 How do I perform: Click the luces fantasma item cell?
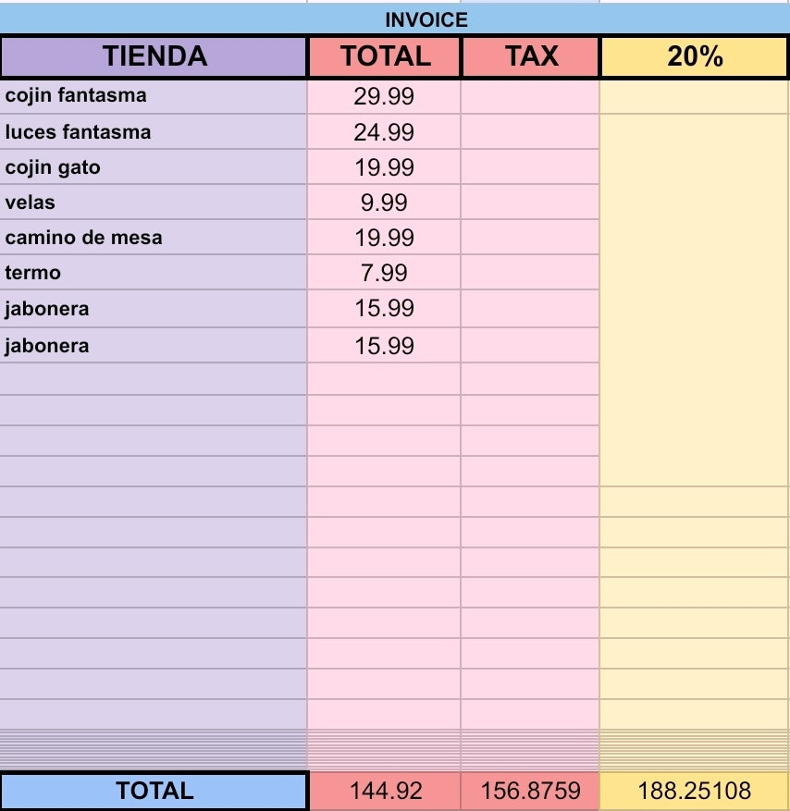tap(154, 132)
